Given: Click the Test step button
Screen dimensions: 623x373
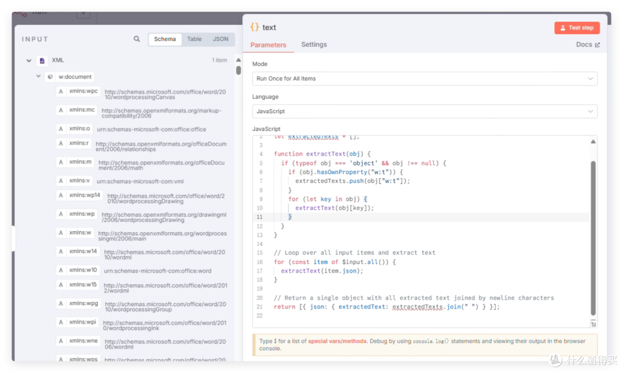Looking at the screenshot, I should coord(577,28).
